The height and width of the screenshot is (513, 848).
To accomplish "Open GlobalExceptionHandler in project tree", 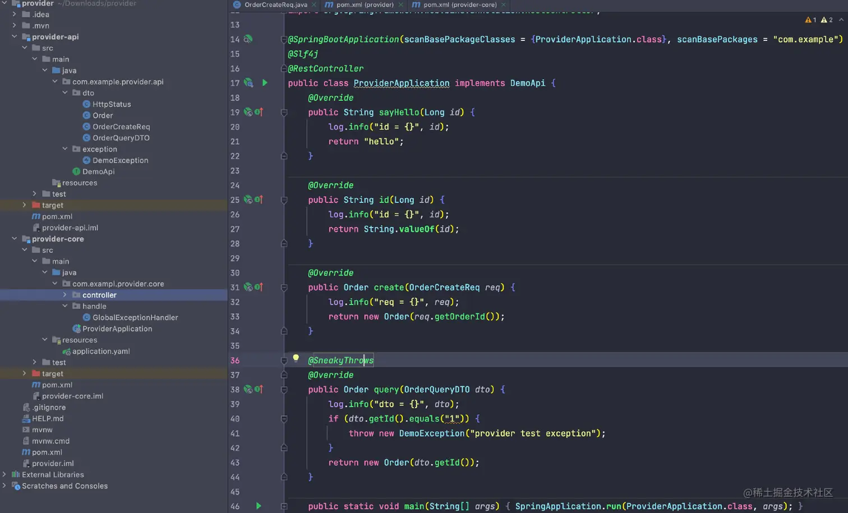I will pos(135,317).
